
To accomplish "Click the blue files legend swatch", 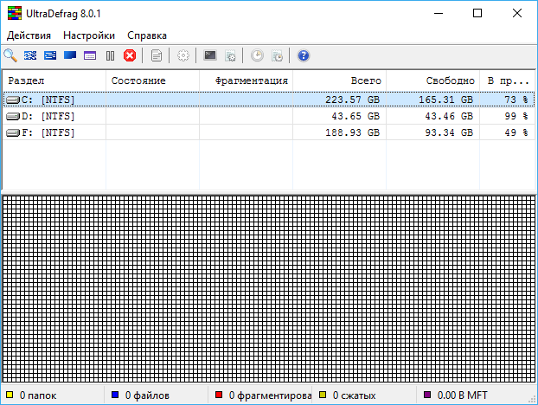I will (115, 395).
